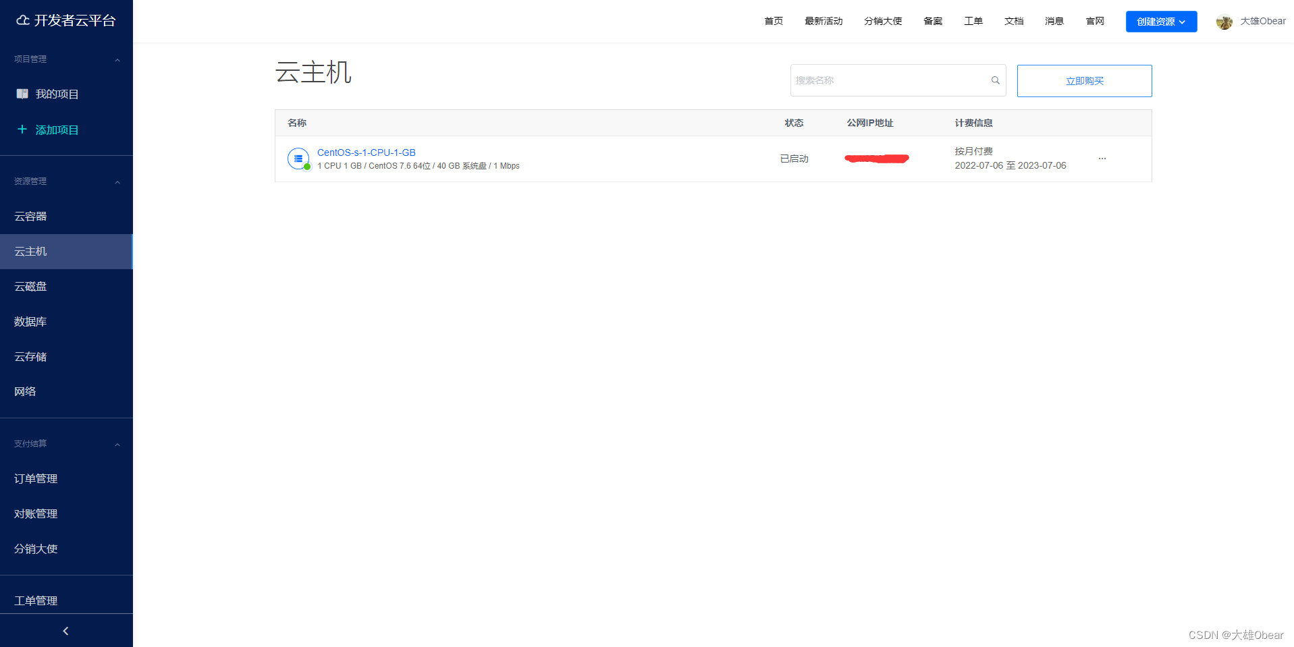
Task: Switch to 最新活动 in top navigation
Action: pos(824,21)
